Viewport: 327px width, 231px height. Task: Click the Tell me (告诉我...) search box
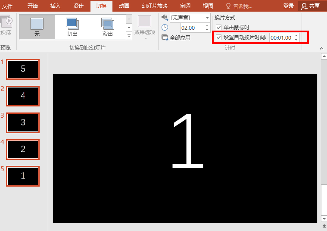click(x=243, y=6)
